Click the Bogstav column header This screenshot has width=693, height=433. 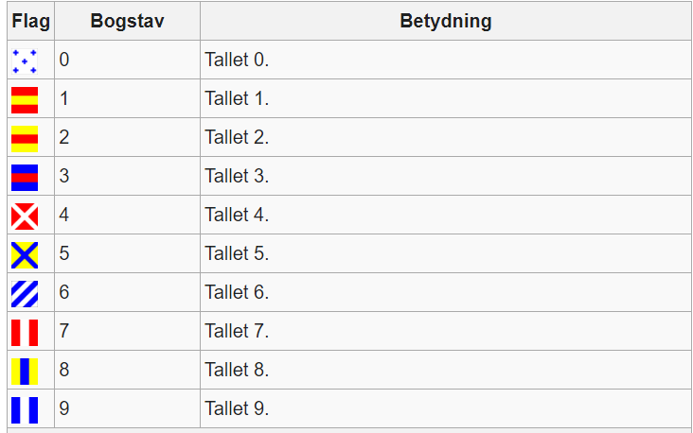pos(127,21)
